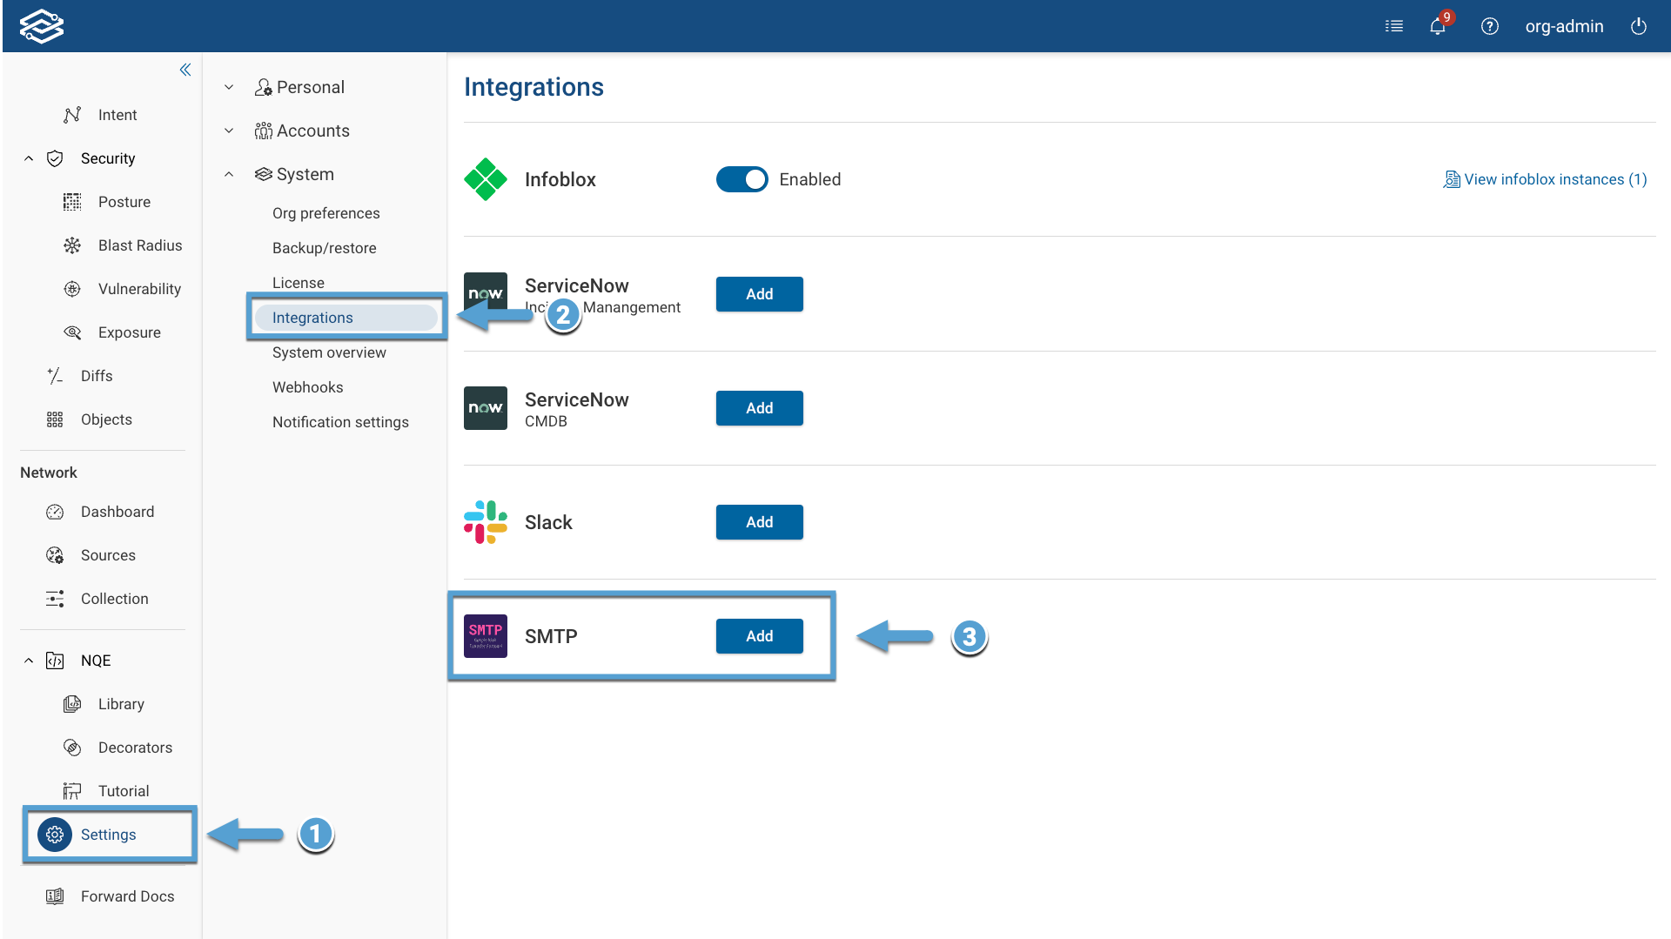The width and height of the screenshot is (1671, 939).
Task: Open the Vulnerability section
Action: point(139,288)
